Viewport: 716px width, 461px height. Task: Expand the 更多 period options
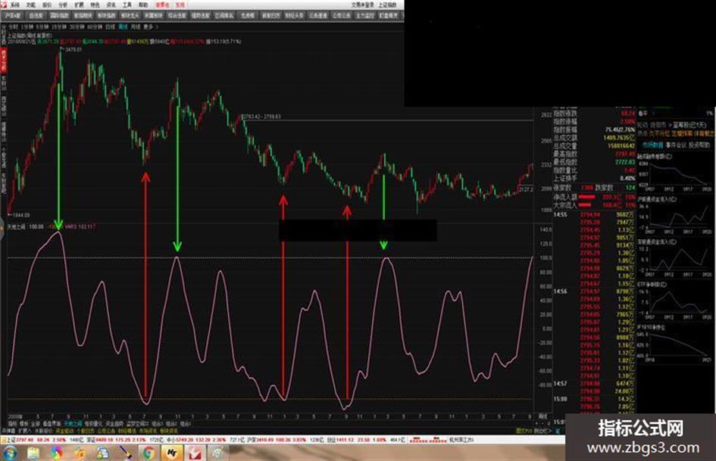pos(149,27)
